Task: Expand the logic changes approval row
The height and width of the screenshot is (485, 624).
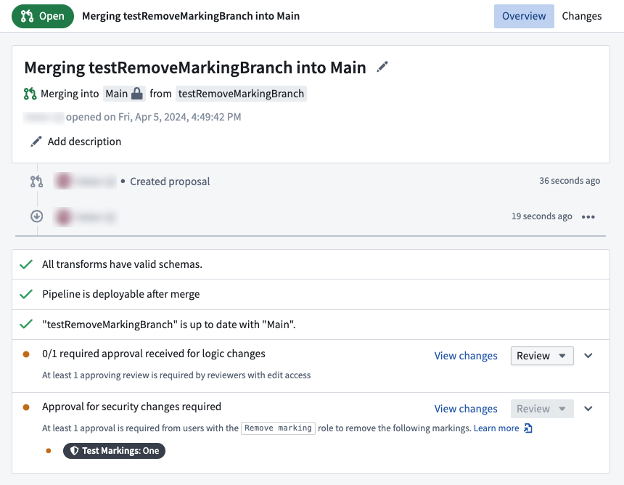Action: click(x=588, y=356)
